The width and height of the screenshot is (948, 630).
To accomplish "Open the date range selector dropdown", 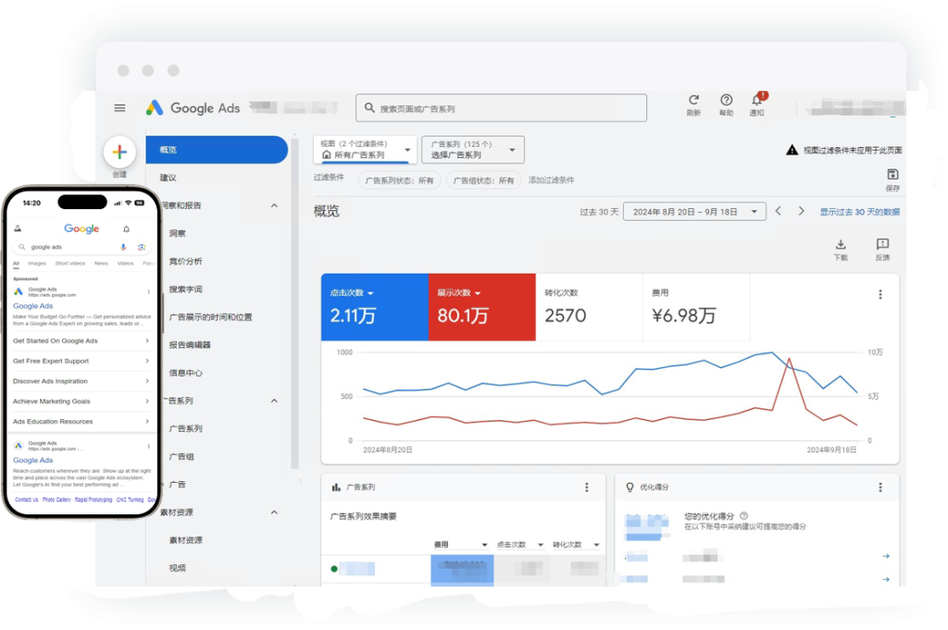I will click(691, 210).
